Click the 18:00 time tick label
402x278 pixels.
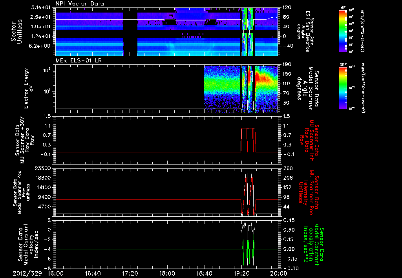tap(167, 273)
